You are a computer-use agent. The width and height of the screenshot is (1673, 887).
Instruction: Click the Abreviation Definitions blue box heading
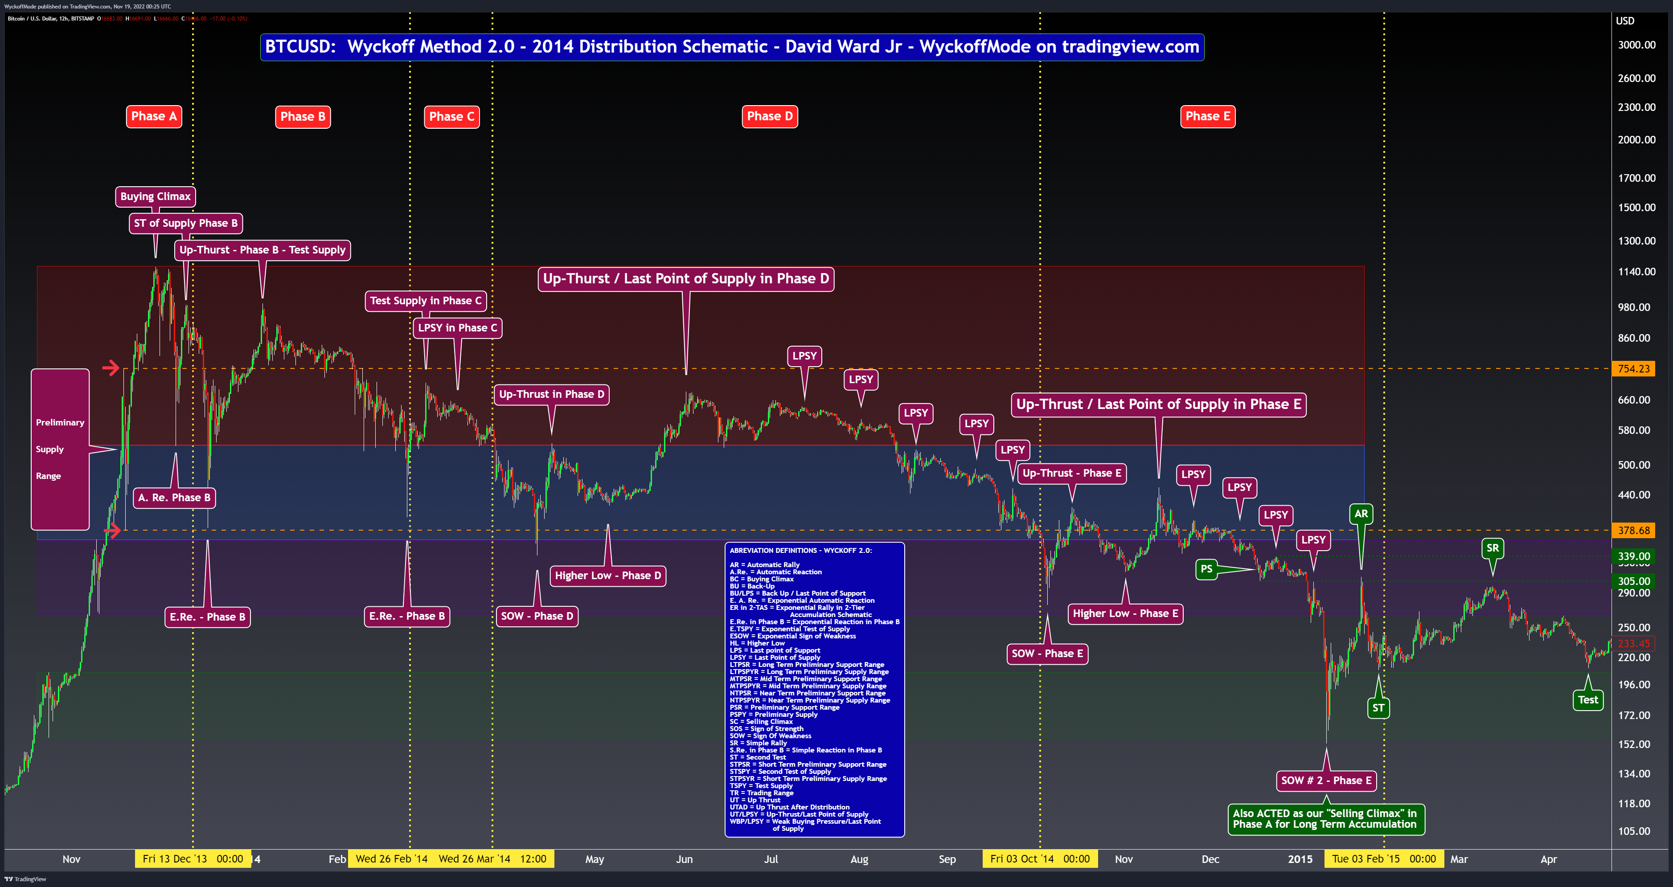(x=800, y=551)
